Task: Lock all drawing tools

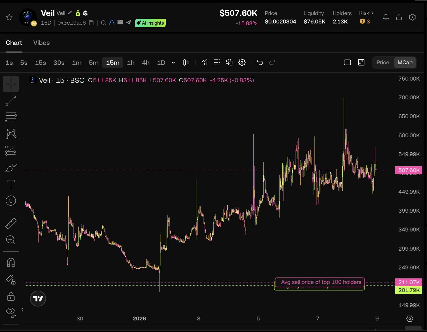Action: pos(11,296)
